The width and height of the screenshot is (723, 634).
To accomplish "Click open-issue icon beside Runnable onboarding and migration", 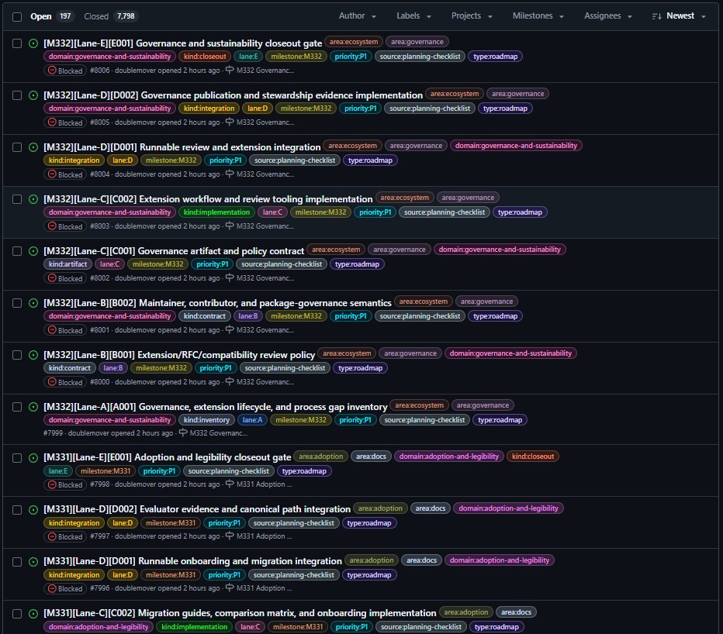I will point(33,562).
